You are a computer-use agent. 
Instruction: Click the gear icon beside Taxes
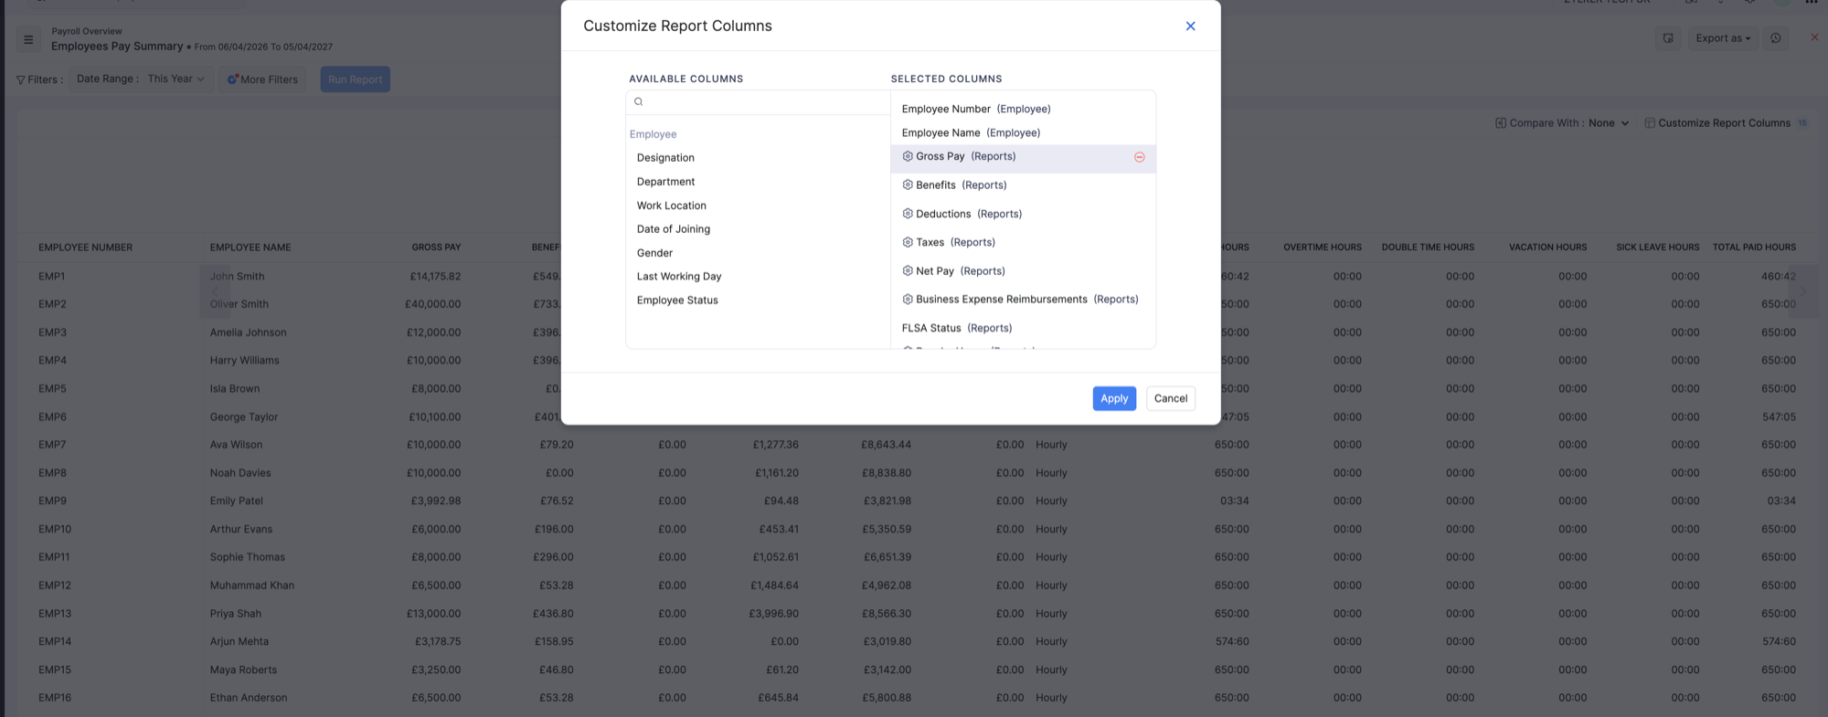point(908,242)
